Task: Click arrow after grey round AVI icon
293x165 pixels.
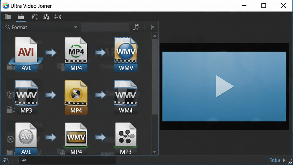Action: [x=51, y=137]
